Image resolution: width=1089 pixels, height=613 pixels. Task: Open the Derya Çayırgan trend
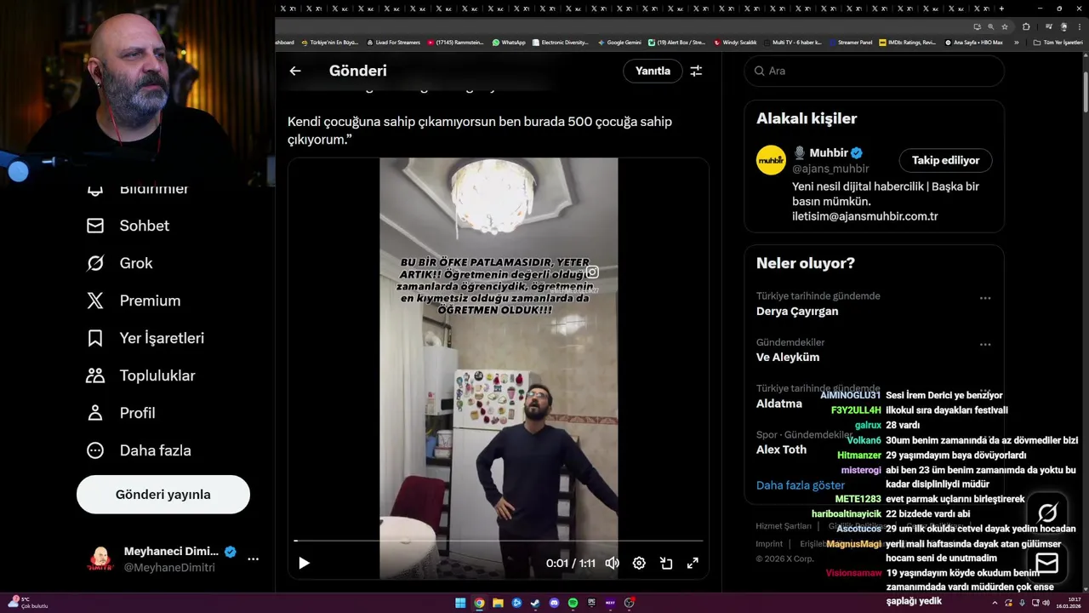point(797,312)
